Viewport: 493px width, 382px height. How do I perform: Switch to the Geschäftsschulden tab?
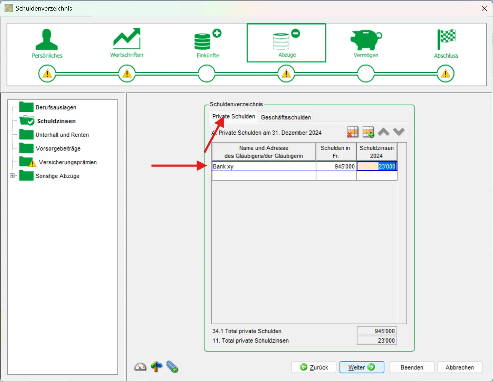click(x=286, y=117)
